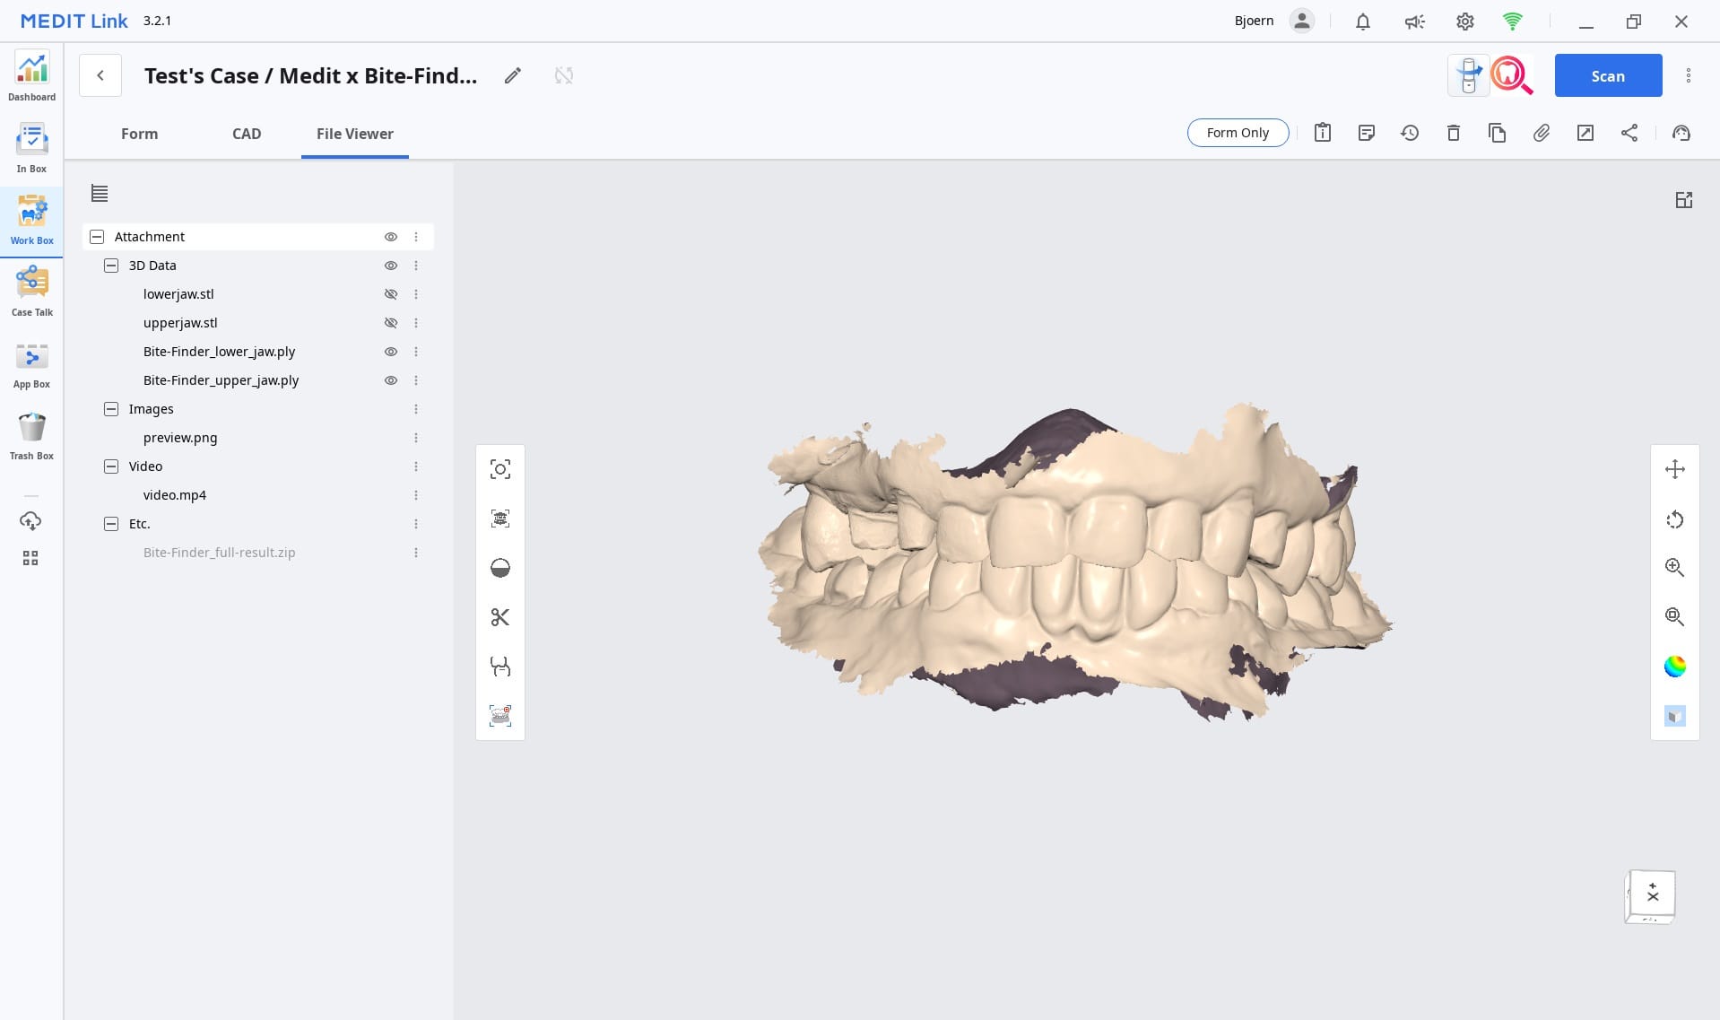Image resolution: width=1720 pixels, height=1020 pixels.
Task: Open more options for preview.png
Action: click(x=416, y=438)
